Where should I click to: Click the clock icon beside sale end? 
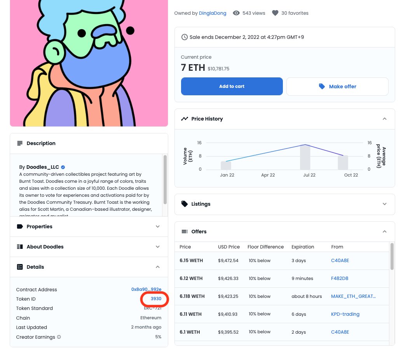[185, 37]
